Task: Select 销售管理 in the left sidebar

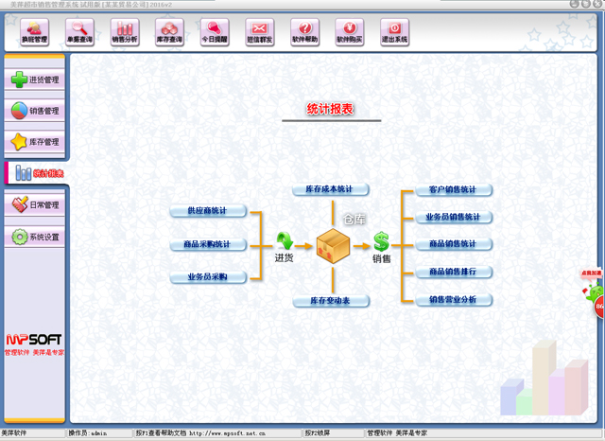Action: (x=35, y=112)
